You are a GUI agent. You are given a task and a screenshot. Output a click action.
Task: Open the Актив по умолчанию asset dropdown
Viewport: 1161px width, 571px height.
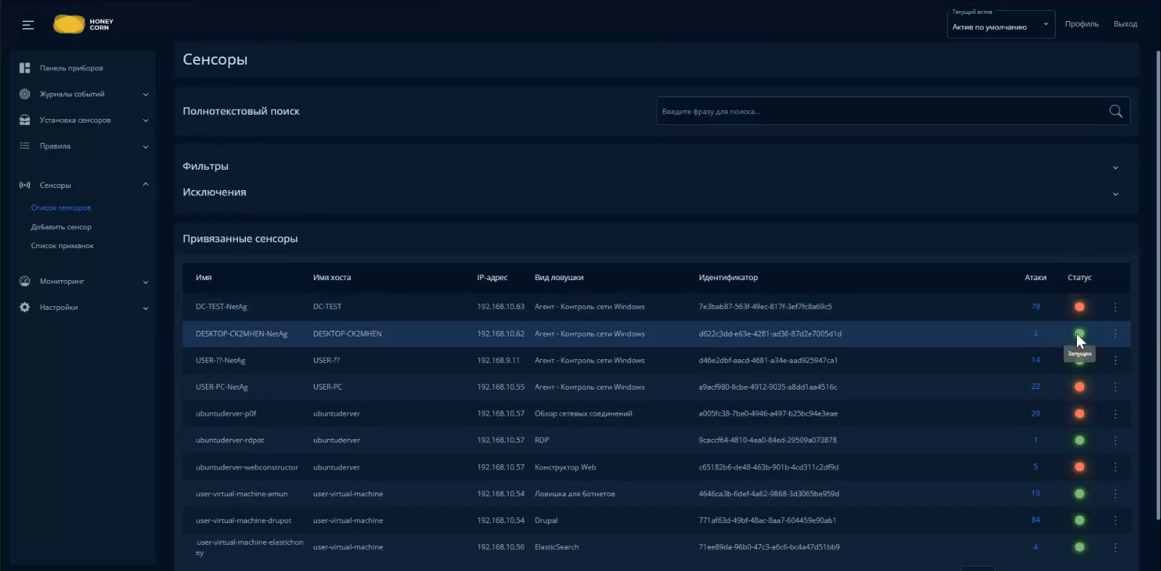point(1001,24)
